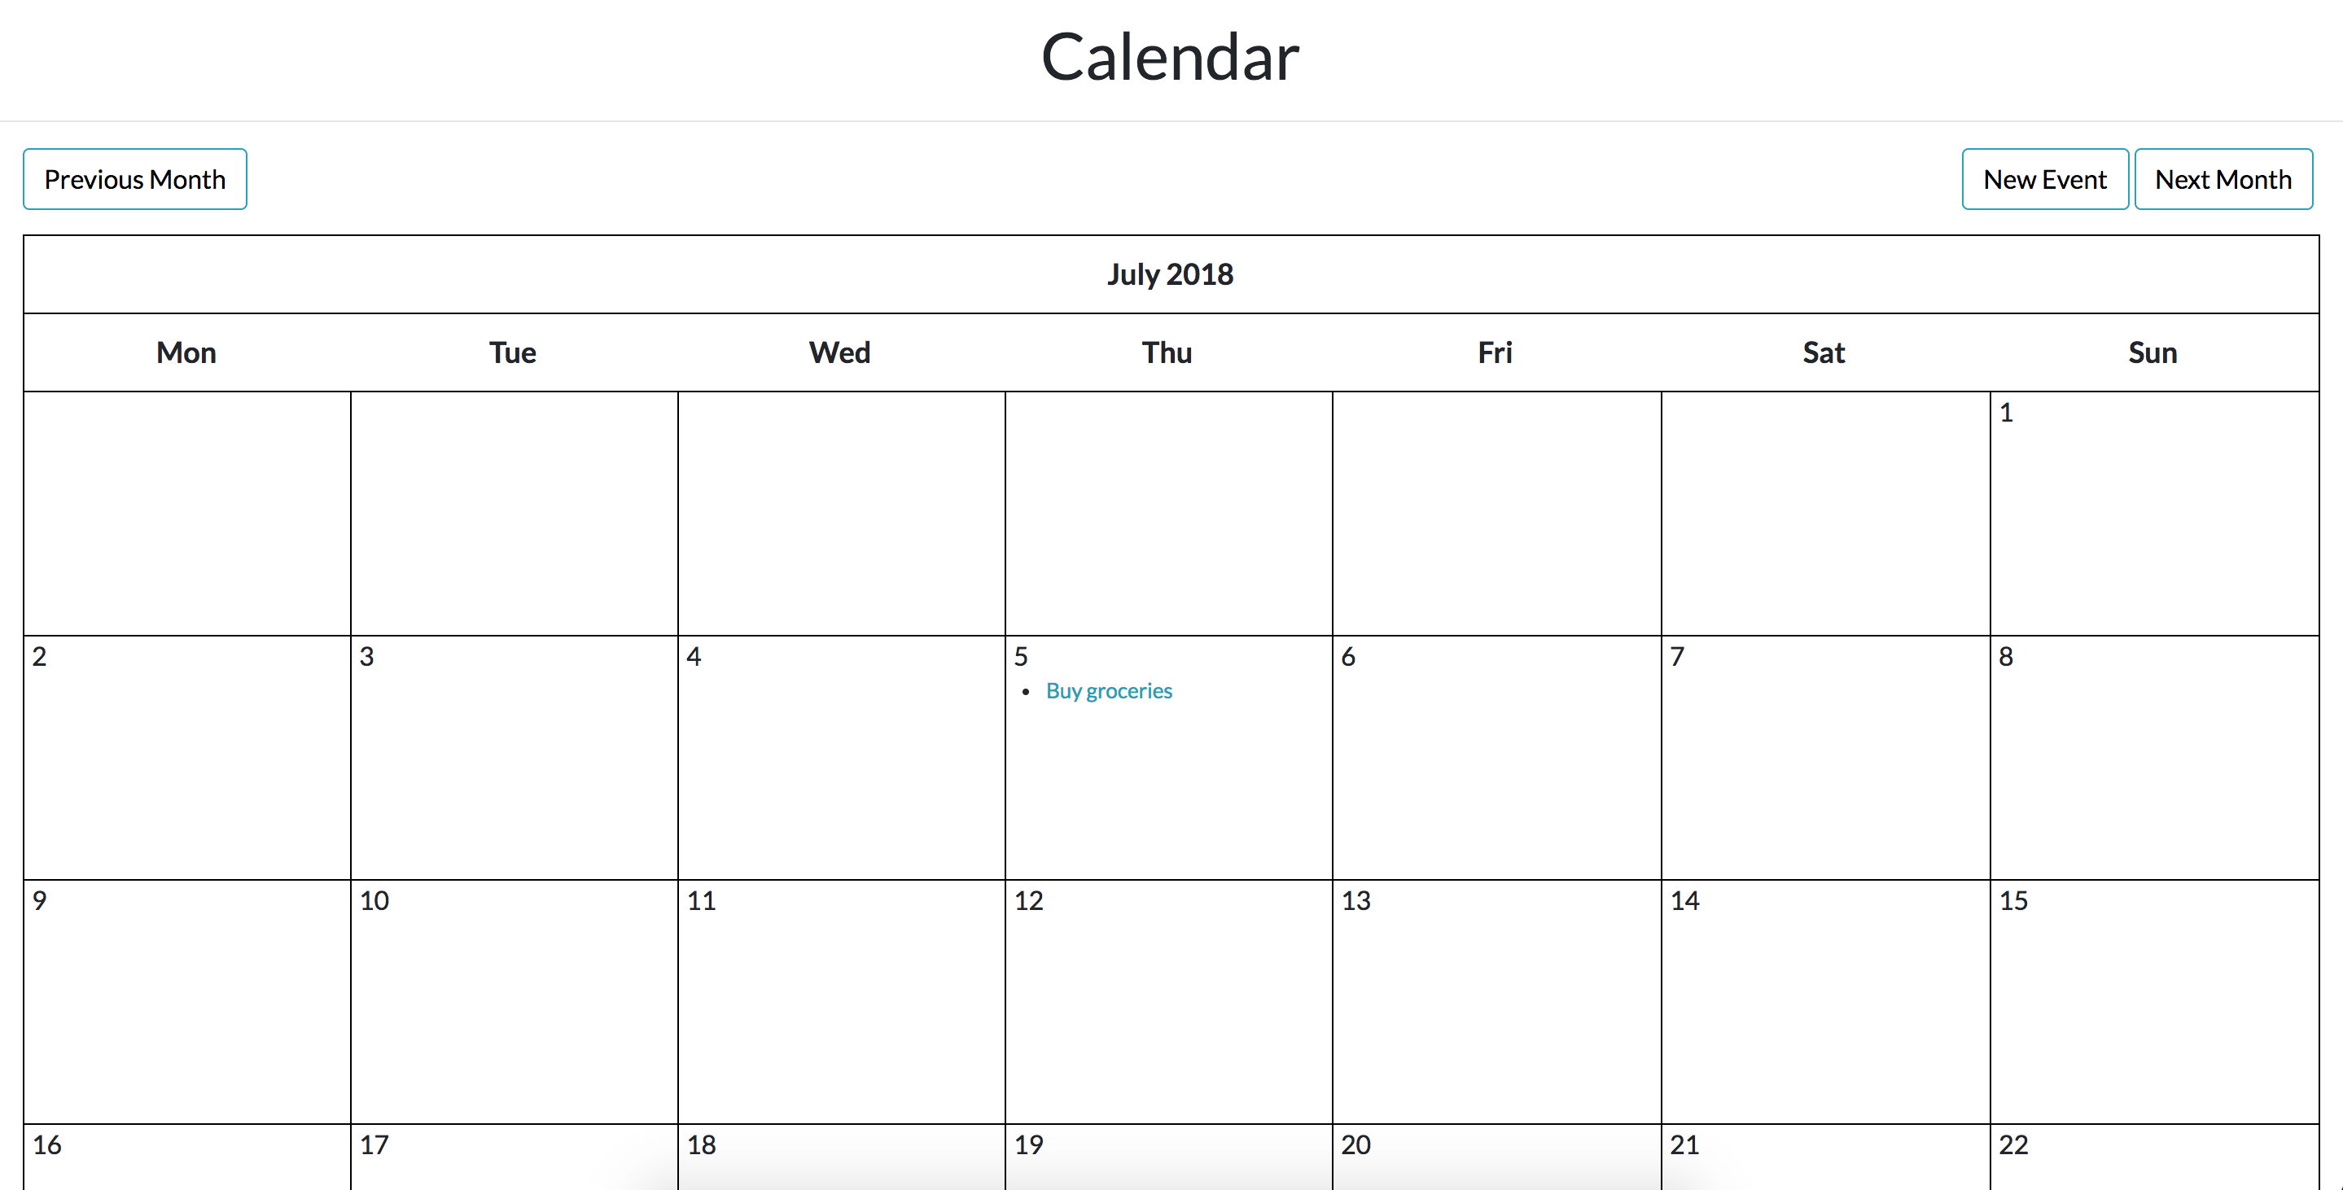Screen dimensions: 2343x1190
Task: Click New Event to create event
Action: pos(2044,181)
